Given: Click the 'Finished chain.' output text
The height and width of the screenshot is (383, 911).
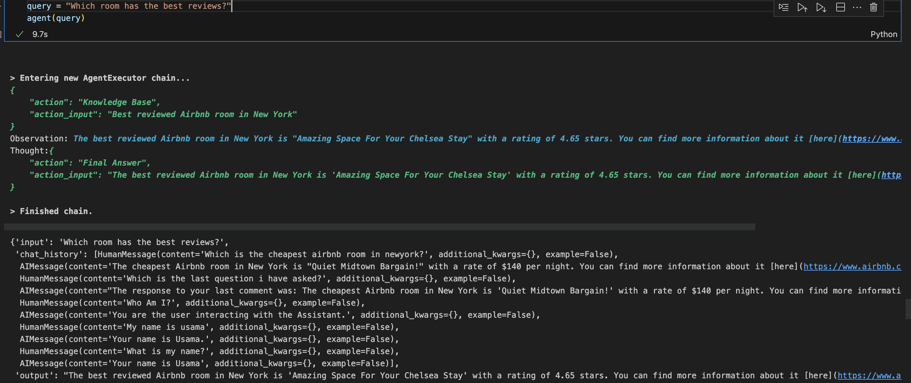Looking at the screenshot, I should 56,211.
